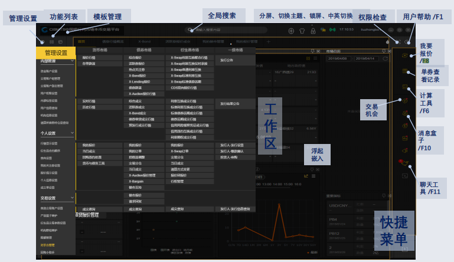454x262 pixels.
Task: Open X-Bargain menu entry
Action: coord(138,182)
